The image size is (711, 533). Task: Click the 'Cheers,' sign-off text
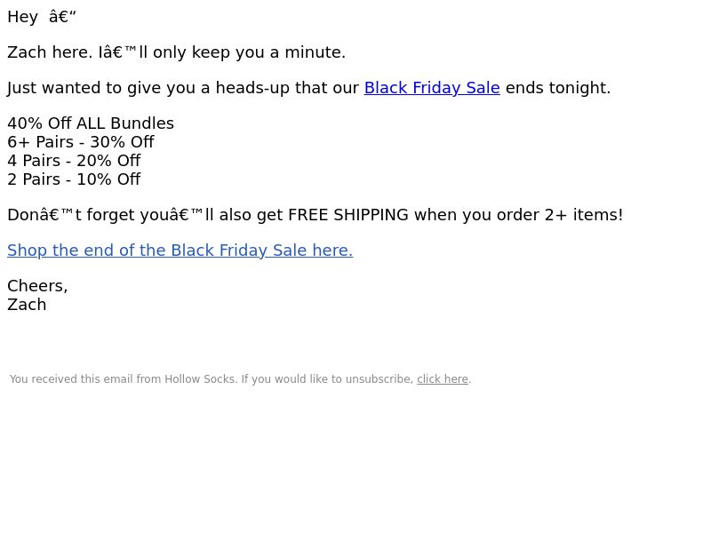click(37, 286)
